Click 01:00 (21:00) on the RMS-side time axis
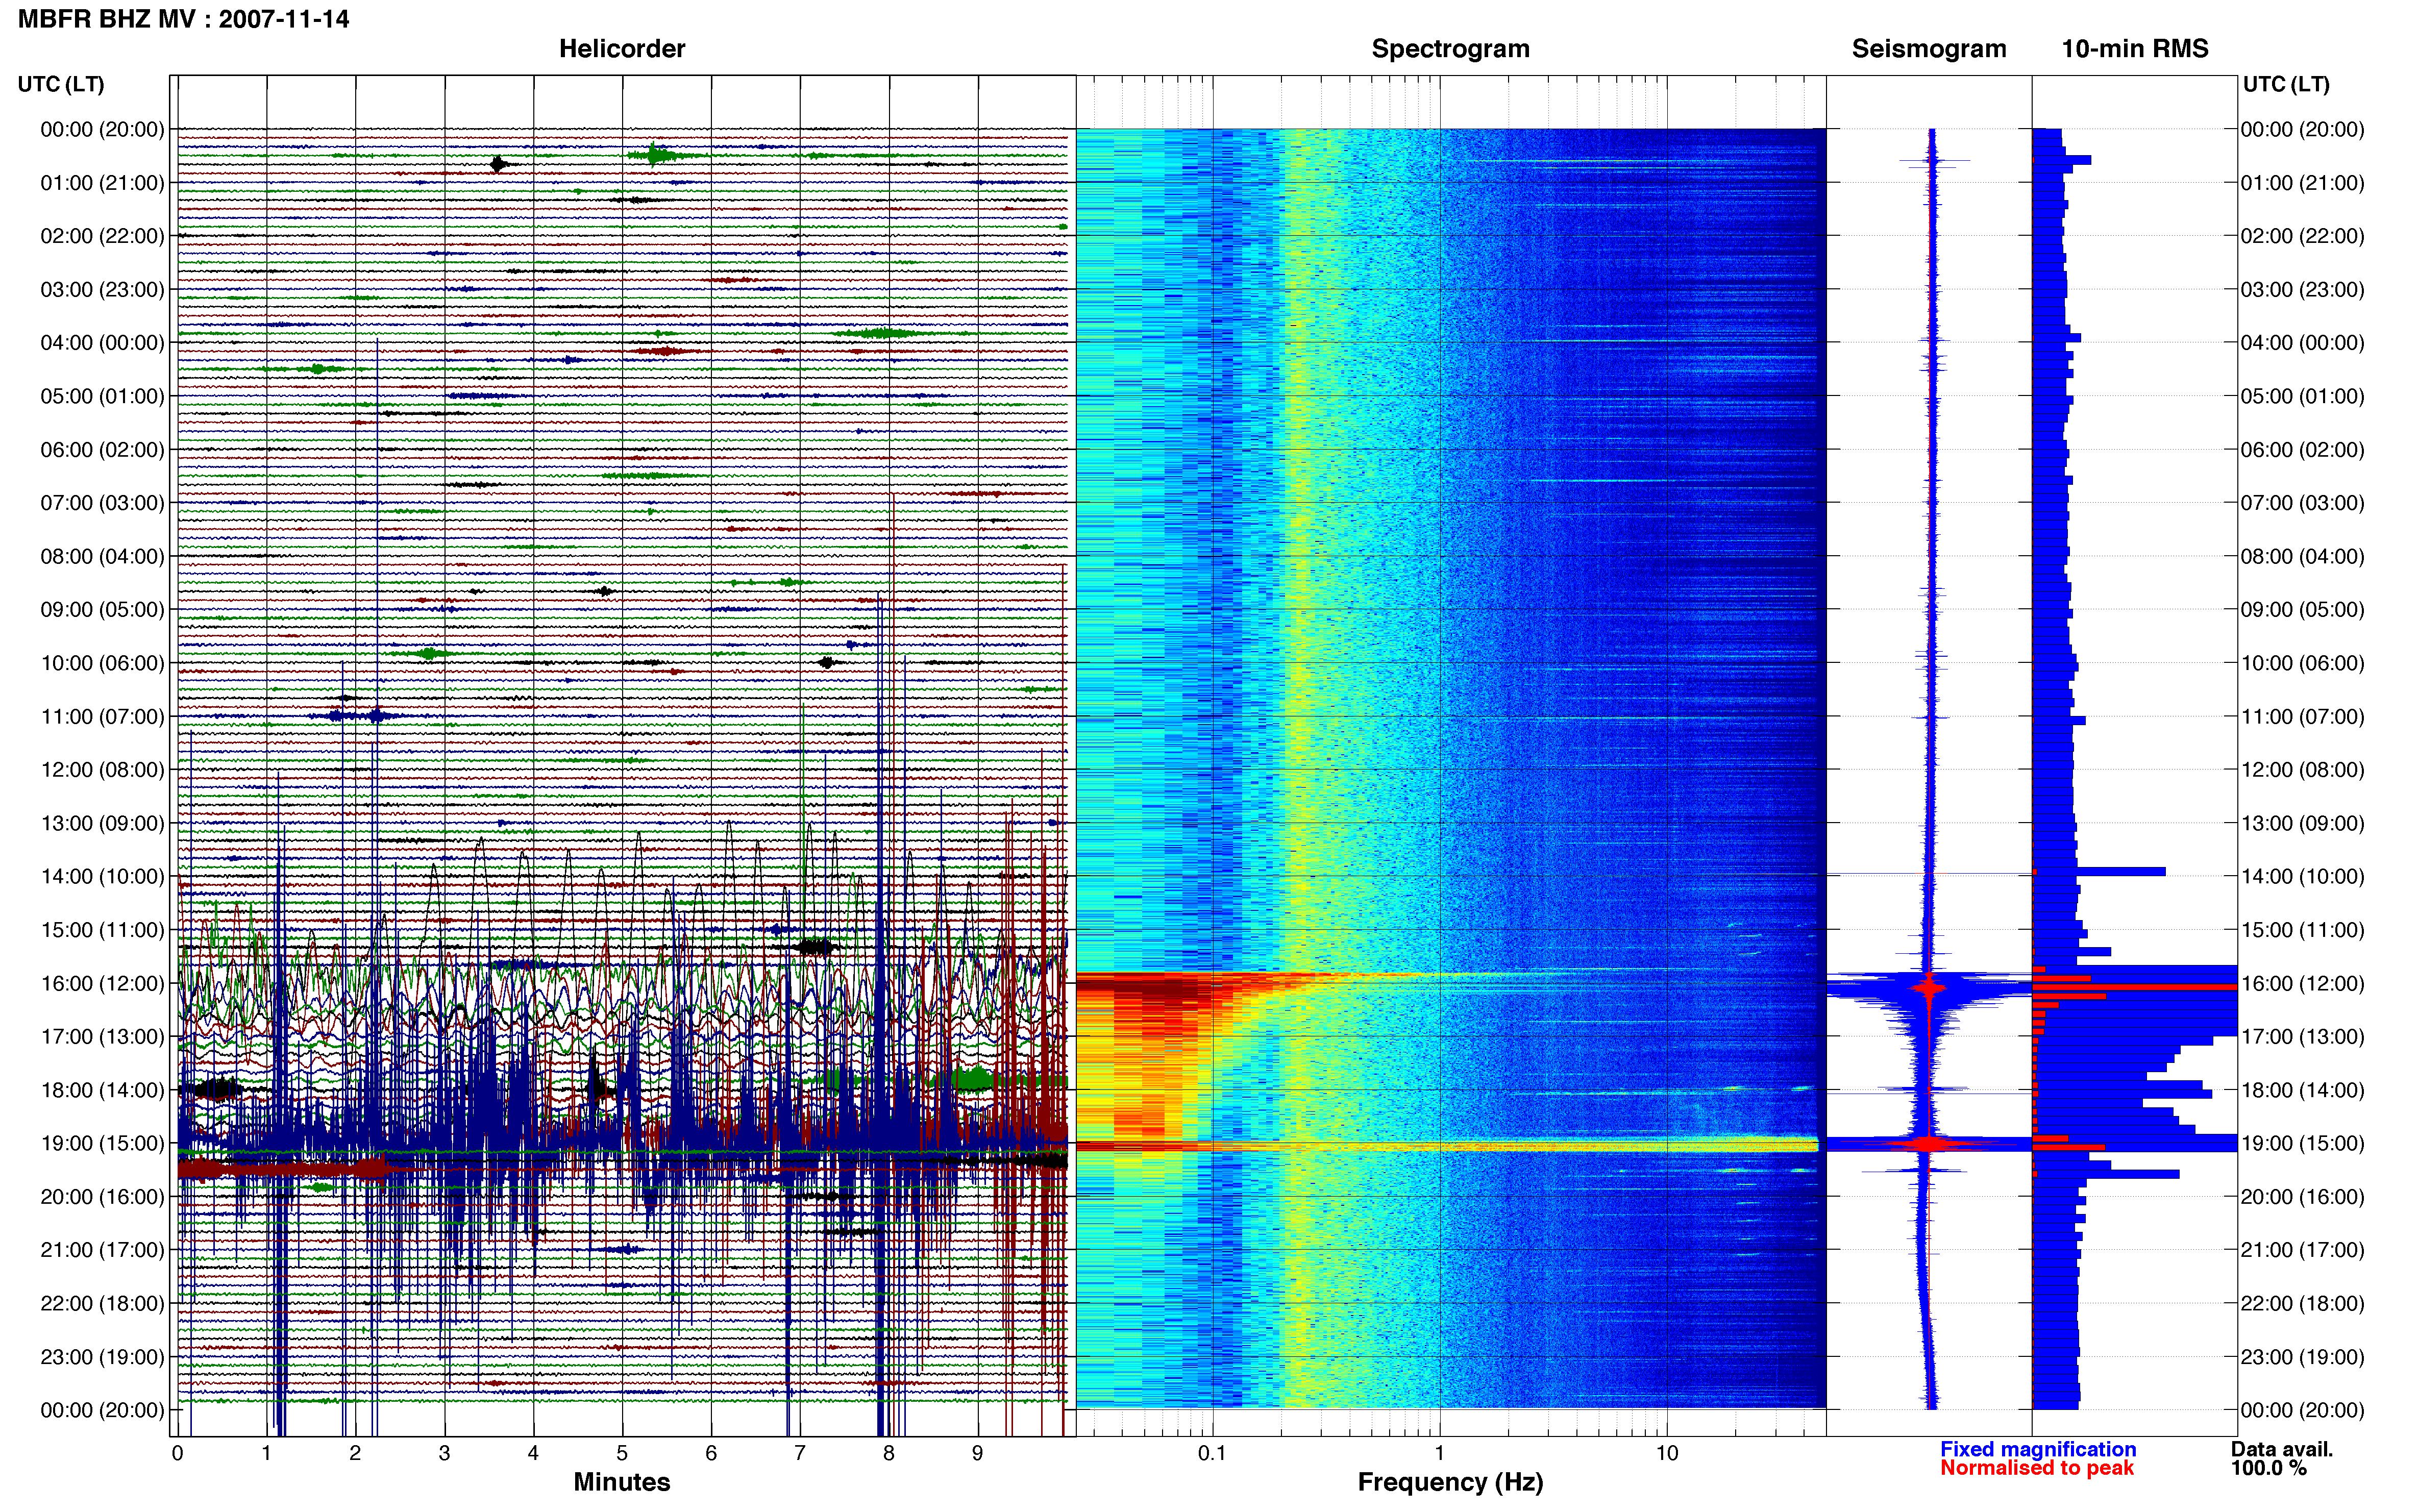The height and width of the screenshot is (1512, 2419). click(2303, 183)
